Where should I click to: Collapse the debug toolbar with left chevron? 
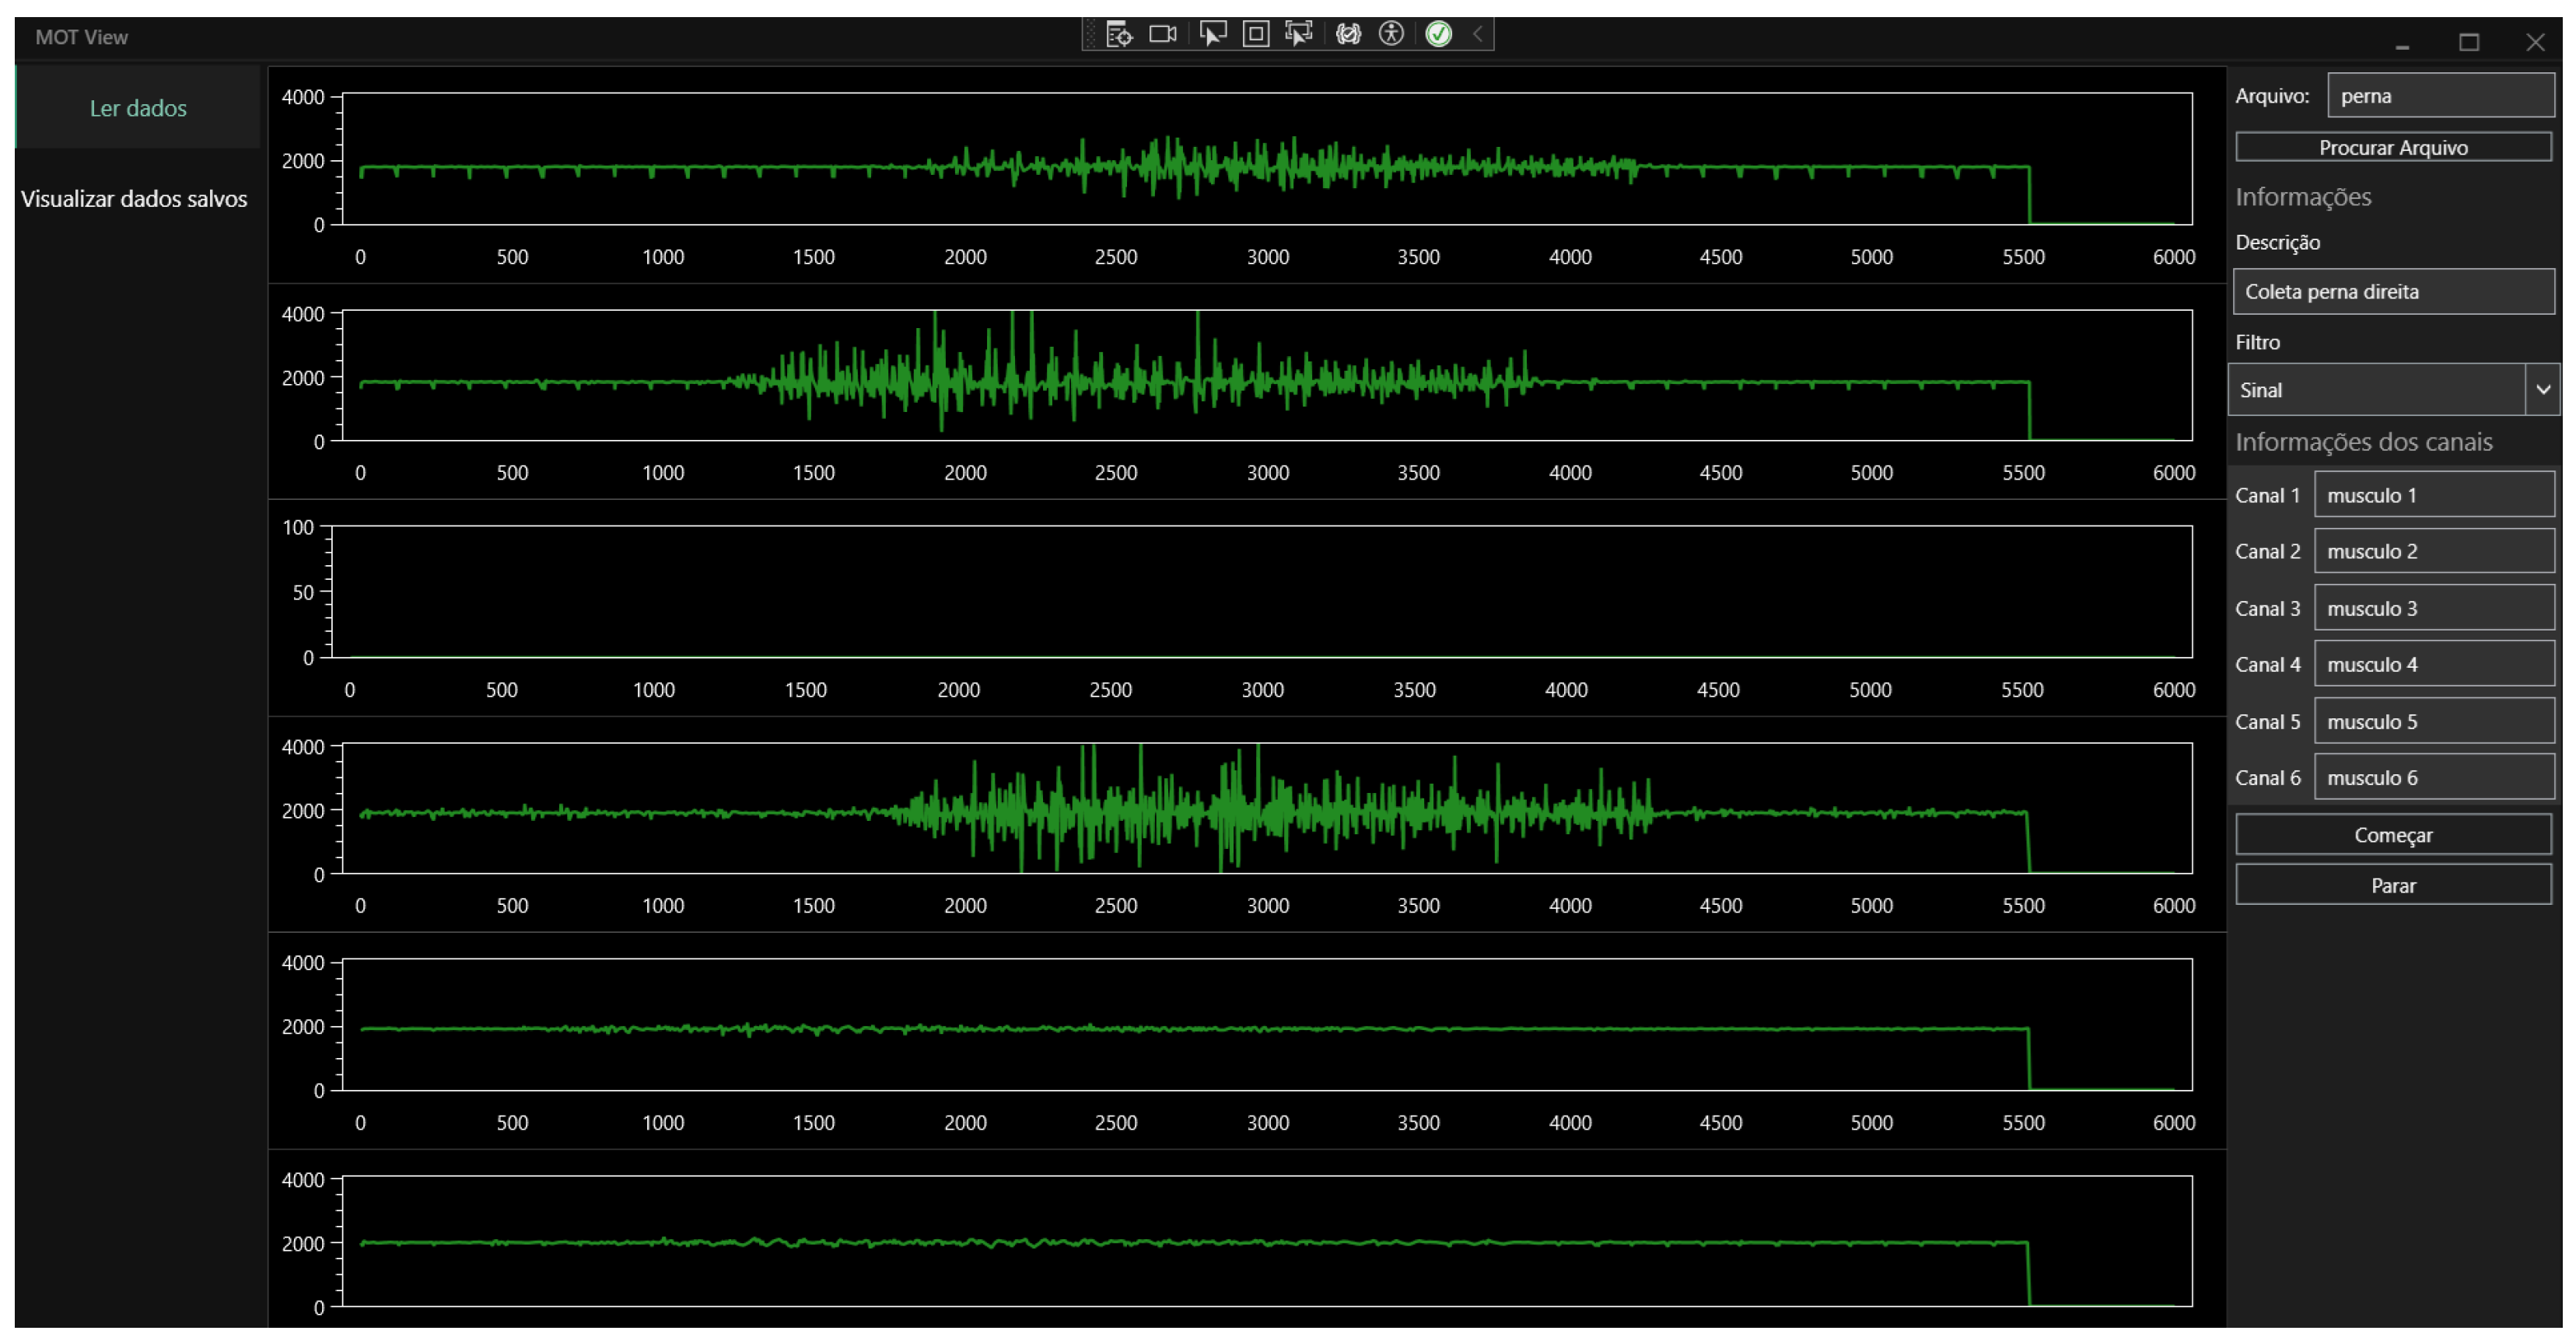[x=1478, y=35]
